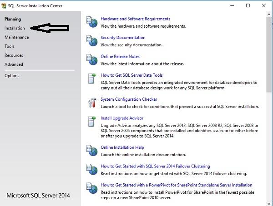Image resolution: width=273 pixels, height=206 pixels.
Task: Click the scrollbar down arrow
Action: 269,202
